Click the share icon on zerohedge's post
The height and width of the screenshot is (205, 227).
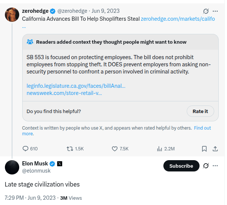[215, 149]
